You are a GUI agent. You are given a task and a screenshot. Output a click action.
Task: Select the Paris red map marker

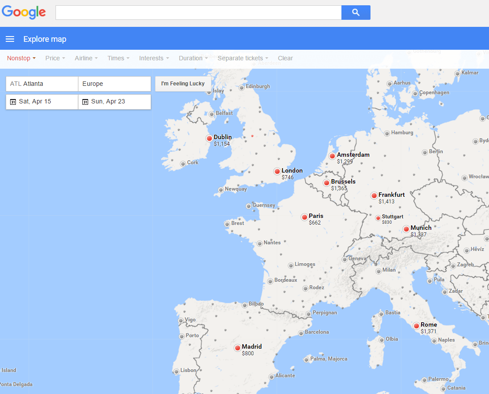(304, 217)
